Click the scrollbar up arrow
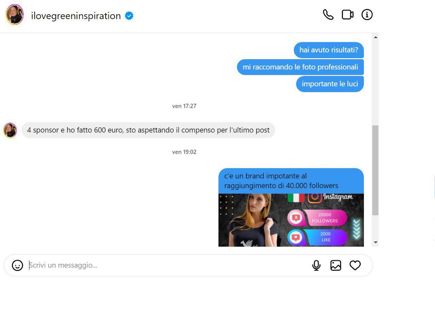Screen dimensions: 435x310 [376, 37]
